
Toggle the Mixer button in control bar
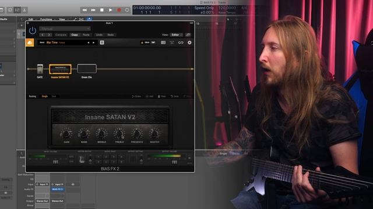point(17,10)
